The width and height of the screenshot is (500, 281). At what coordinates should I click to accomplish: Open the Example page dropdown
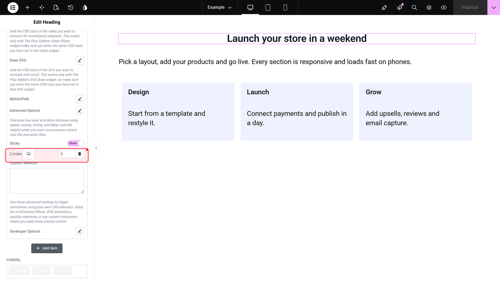pos(220,7)
